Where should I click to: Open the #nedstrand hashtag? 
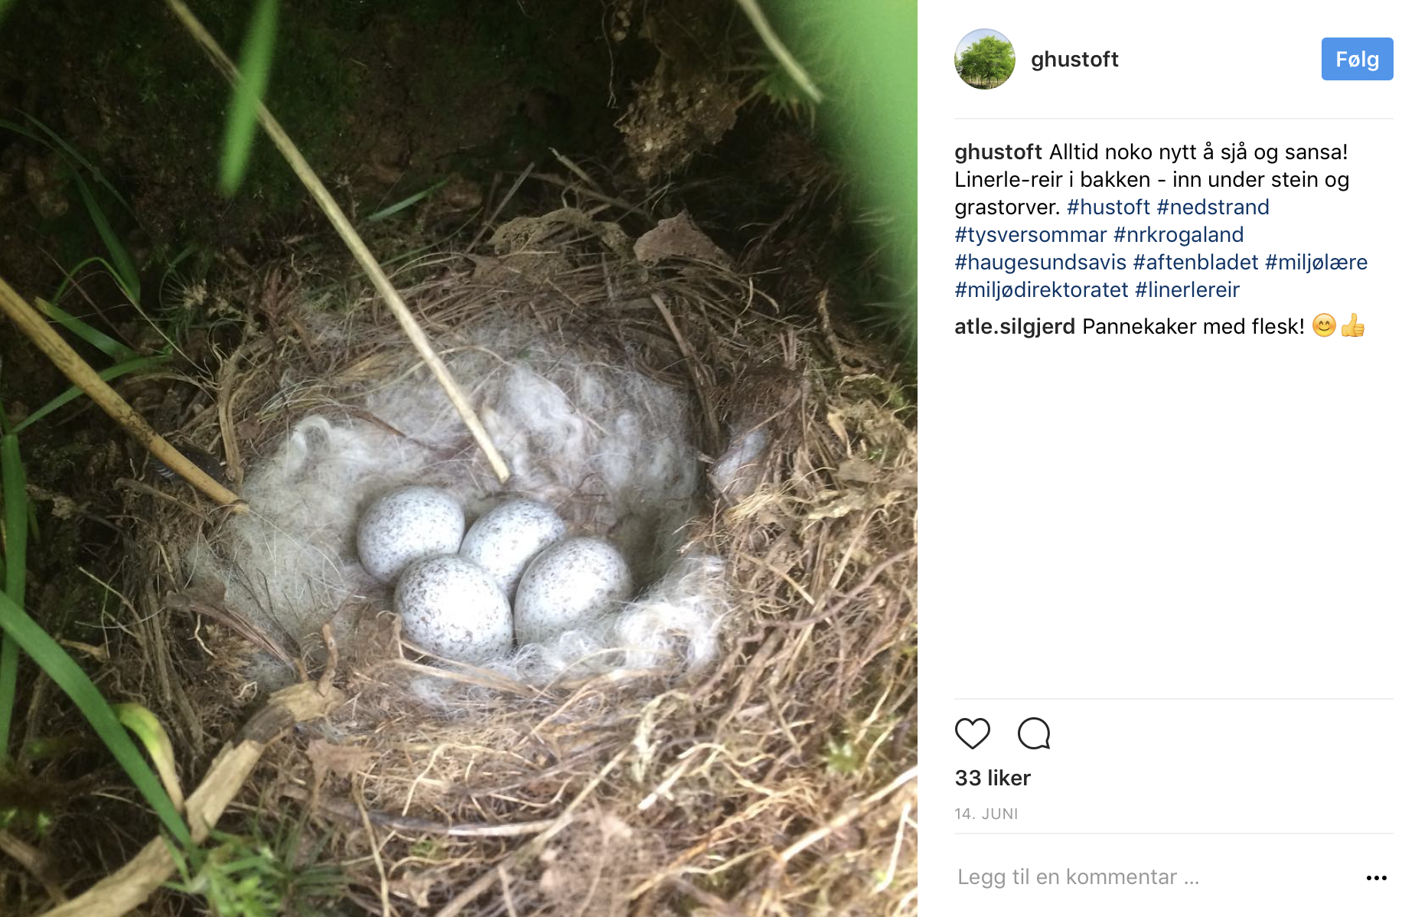point(1213,207)
